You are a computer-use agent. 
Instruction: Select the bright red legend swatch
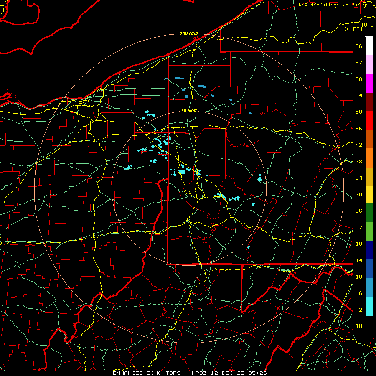pos(369,120)
